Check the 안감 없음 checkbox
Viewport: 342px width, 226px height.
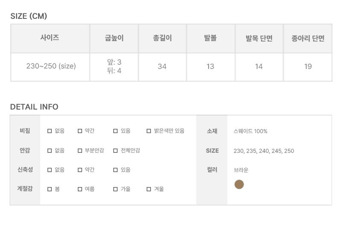pyautogui.click(x=50, y=151)
